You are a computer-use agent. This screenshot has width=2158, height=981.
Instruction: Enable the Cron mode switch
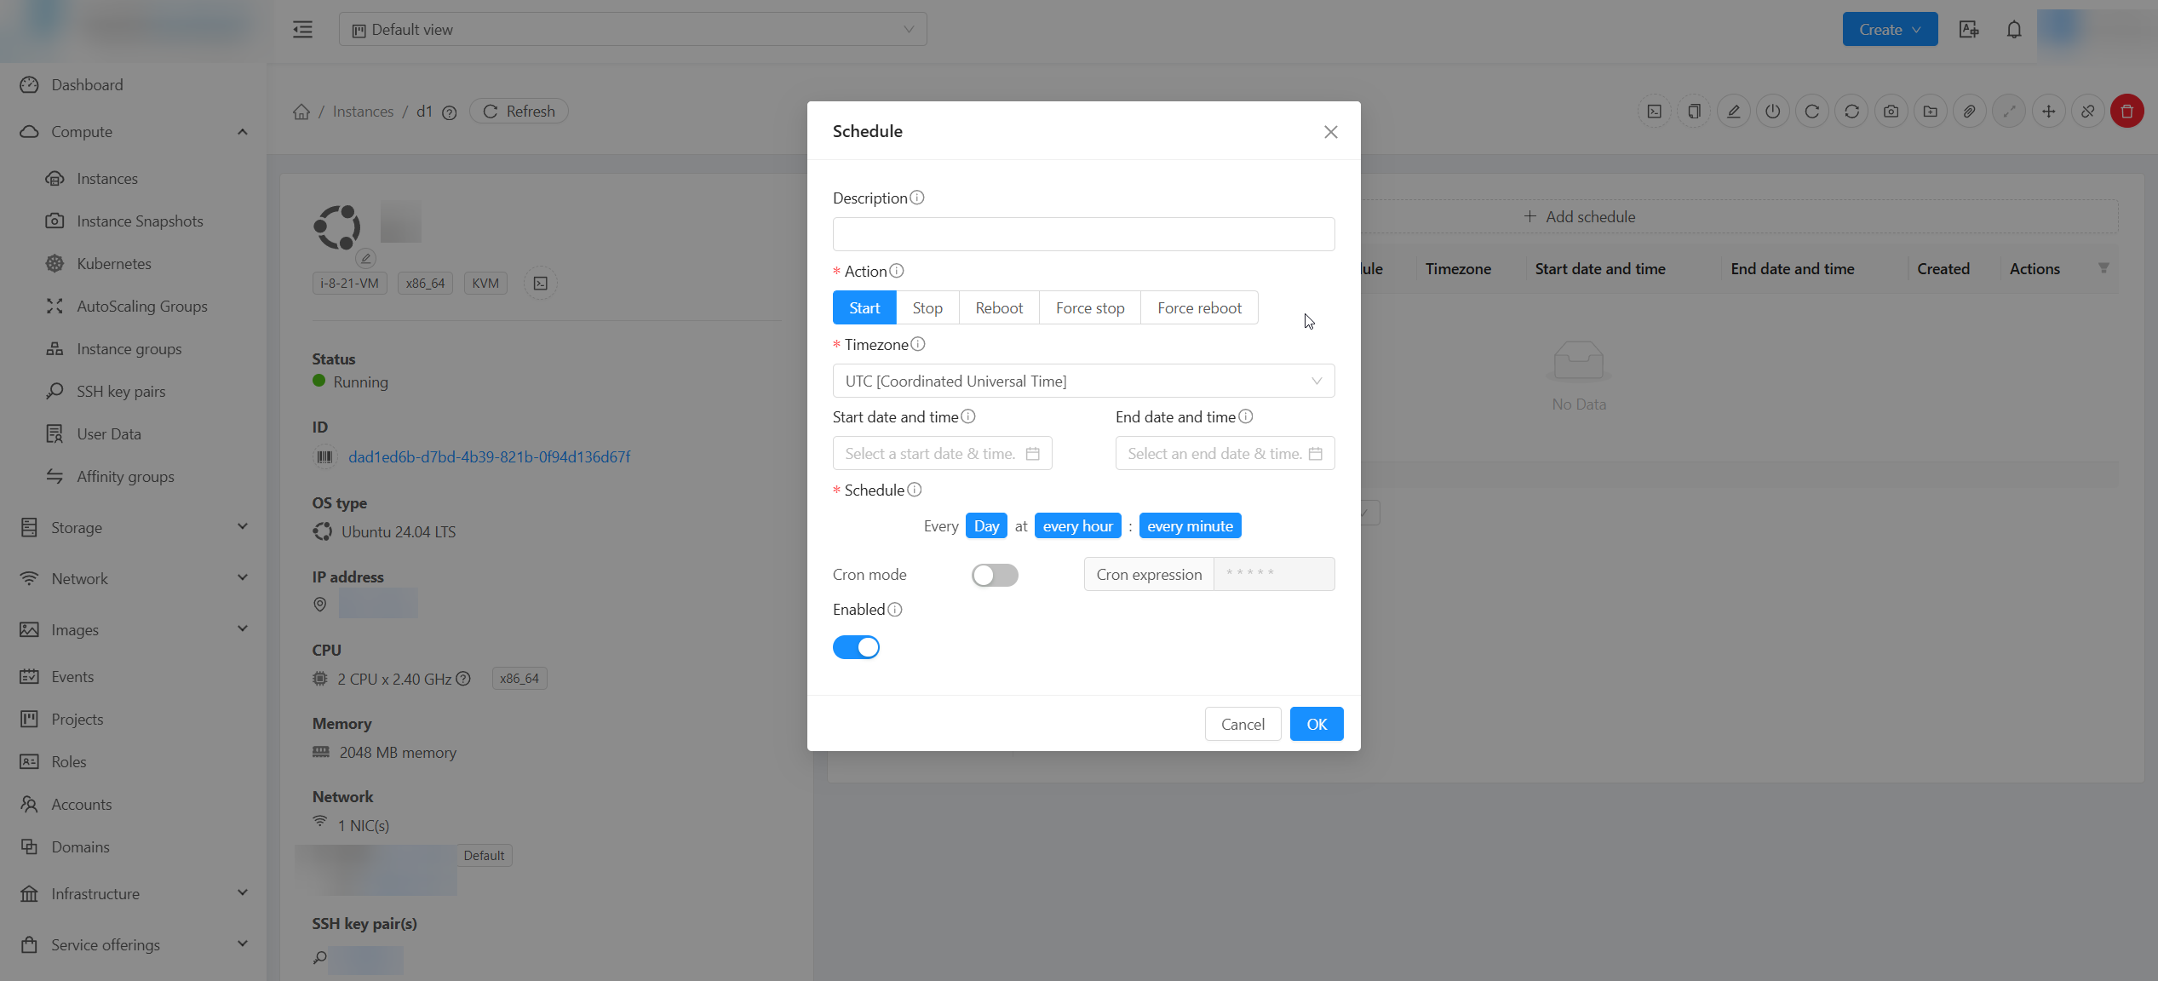(x=994, y=576)
